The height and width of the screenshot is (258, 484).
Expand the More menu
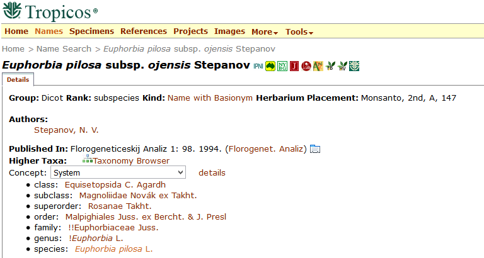(265, 31)
